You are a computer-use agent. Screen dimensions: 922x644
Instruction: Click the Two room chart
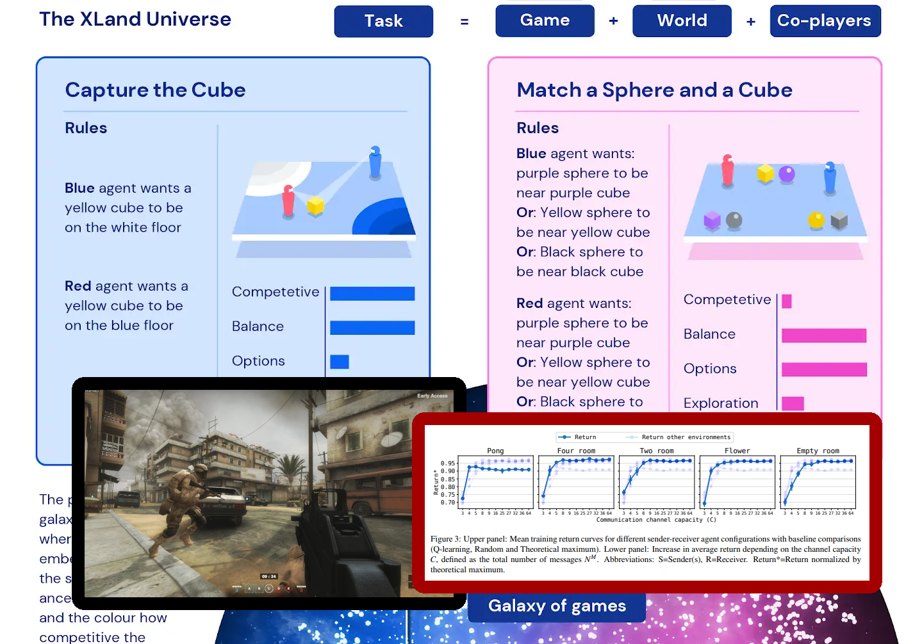tap(657, 481)
